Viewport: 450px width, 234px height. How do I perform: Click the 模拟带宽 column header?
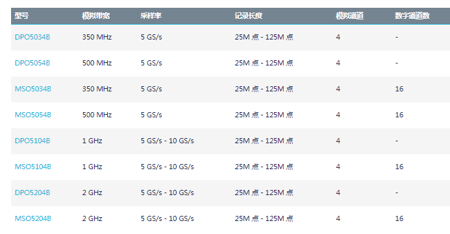coord(96,16)
